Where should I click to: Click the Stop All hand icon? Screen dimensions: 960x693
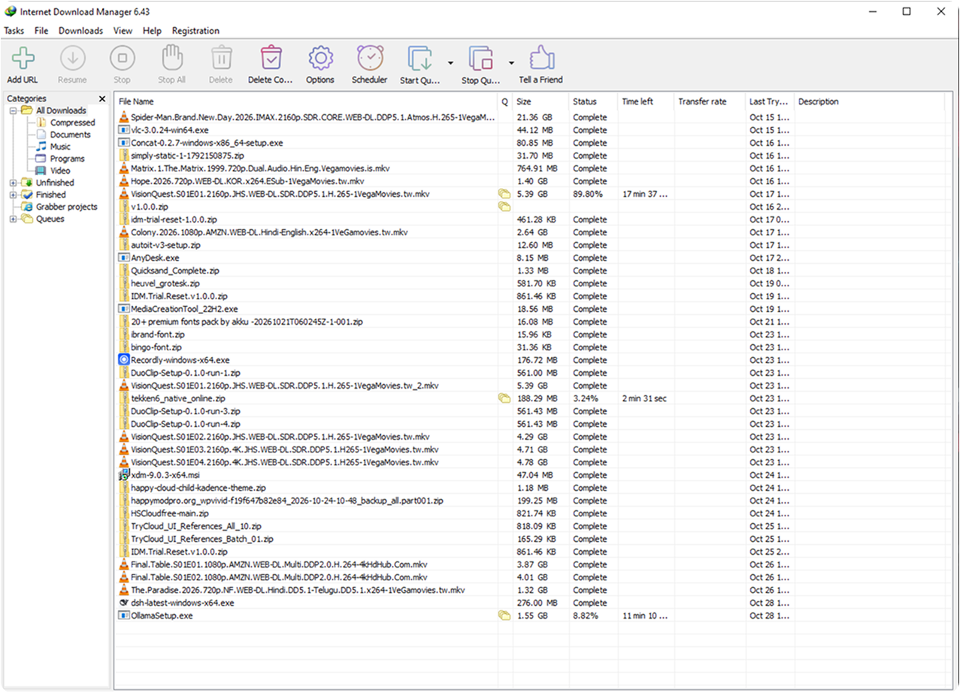(172, 58)
